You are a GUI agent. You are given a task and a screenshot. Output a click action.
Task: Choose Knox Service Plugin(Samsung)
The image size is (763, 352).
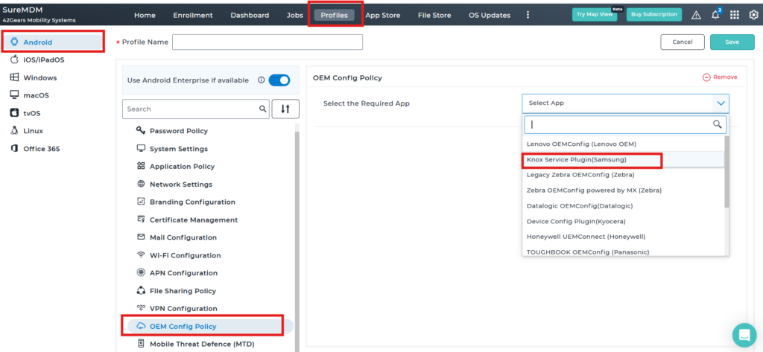(624, 159)
